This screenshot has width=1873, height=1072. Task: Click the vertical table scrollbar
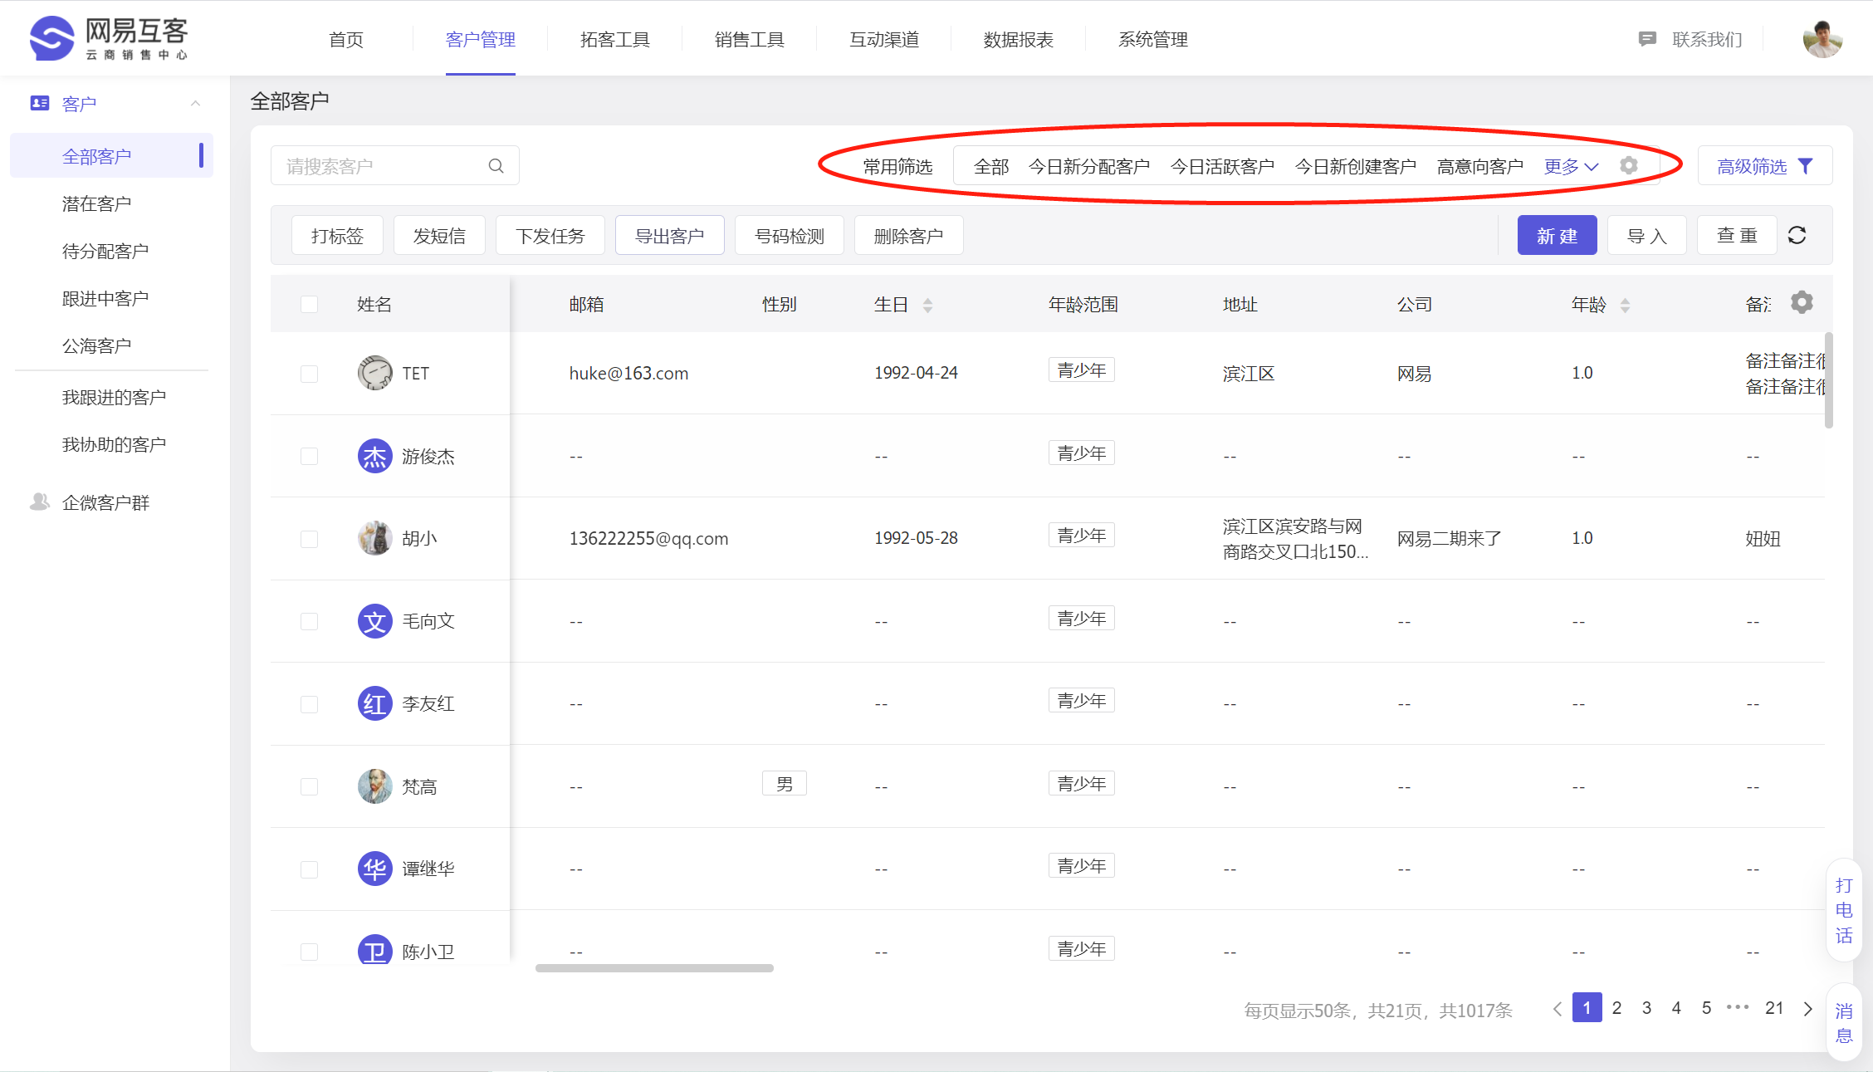(x=1828, y=380)
